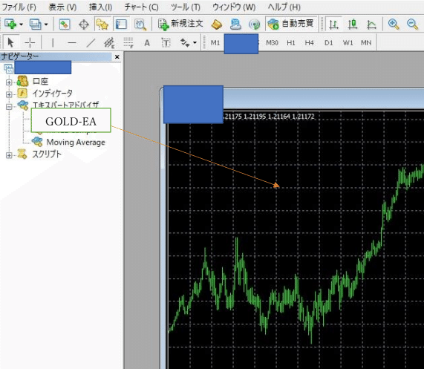
Task: Switch to H4 timeframe
Action: [310, 43]
